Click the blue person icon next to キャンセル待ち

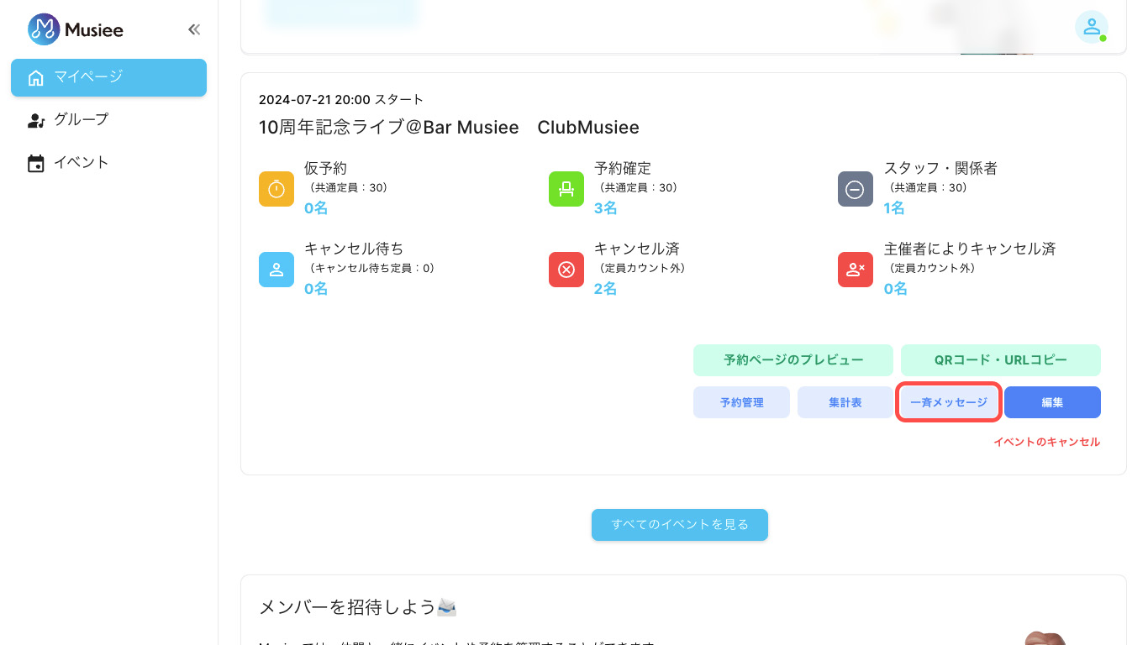coord(276,270)
